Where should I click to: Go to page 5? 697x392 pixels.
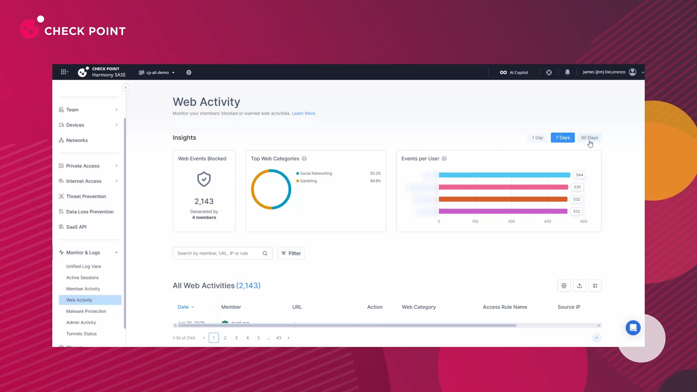(x=258, y=338)
